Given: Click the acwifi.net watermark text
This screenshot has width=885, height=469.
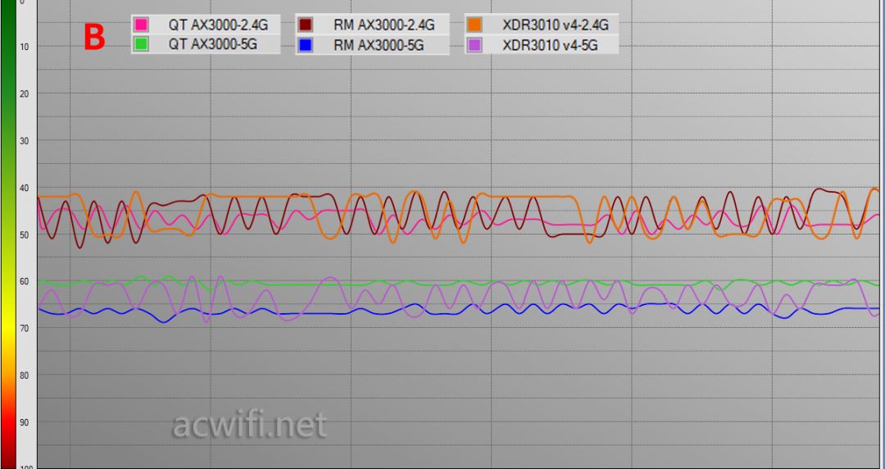Looking at the screenshot, I should click(x=249, y=426).
